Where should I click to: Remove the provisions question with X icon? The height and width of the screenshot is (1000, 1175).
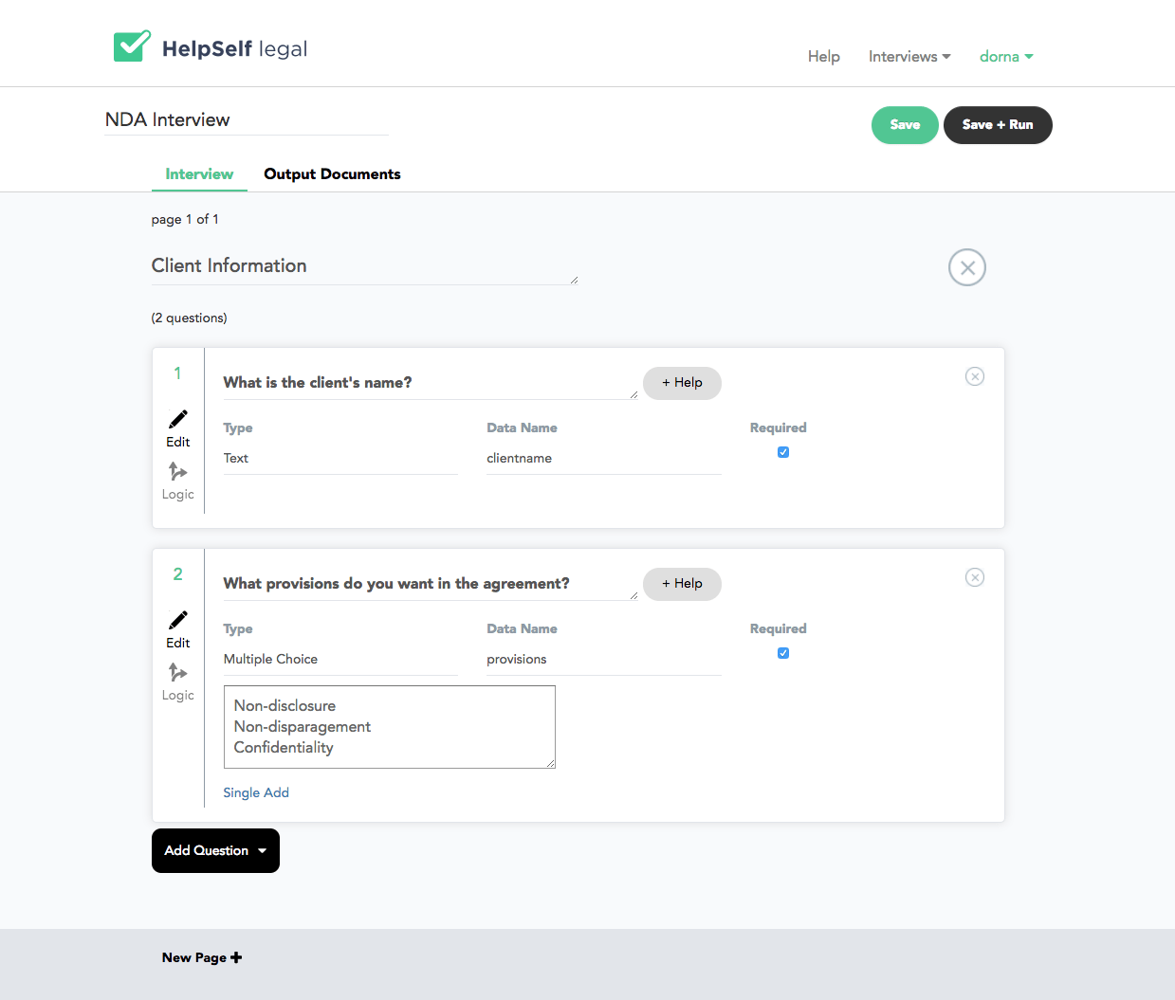click(974, 577)
